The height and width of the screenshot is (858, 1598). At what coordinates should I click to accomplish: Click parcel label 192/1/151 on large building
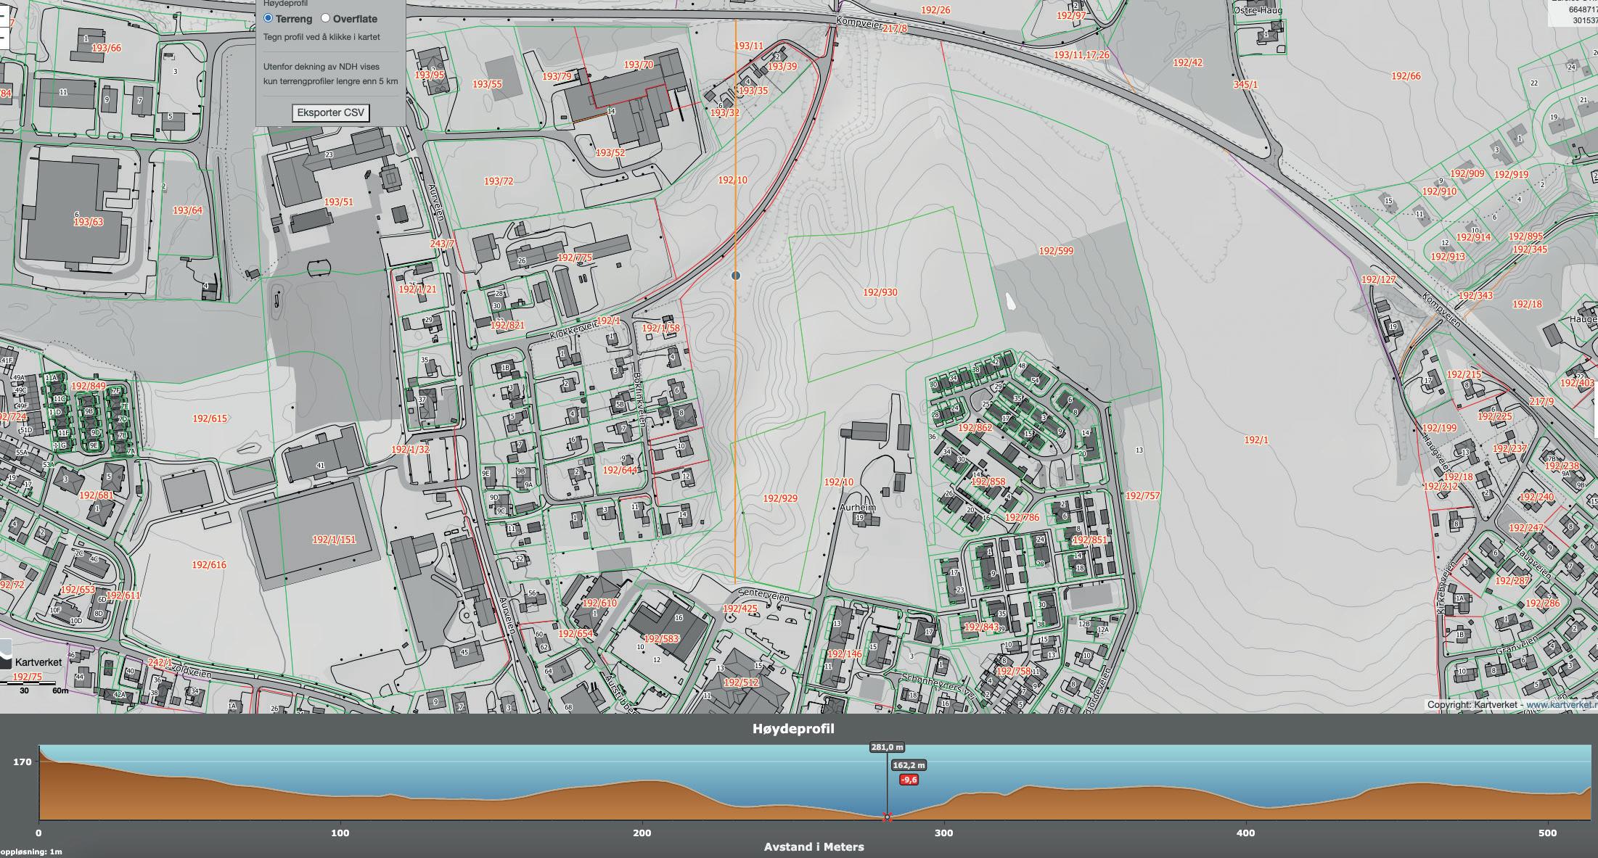[334, 540]
